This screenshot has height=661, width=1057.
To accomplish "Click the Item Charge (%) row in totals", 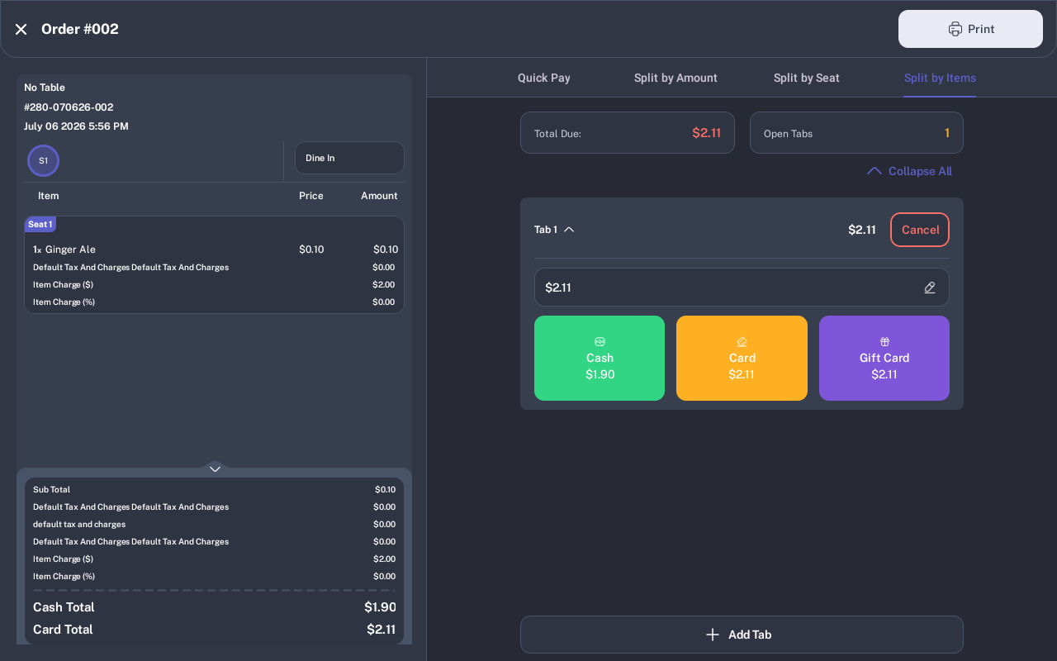I will (x=215, y=576).
